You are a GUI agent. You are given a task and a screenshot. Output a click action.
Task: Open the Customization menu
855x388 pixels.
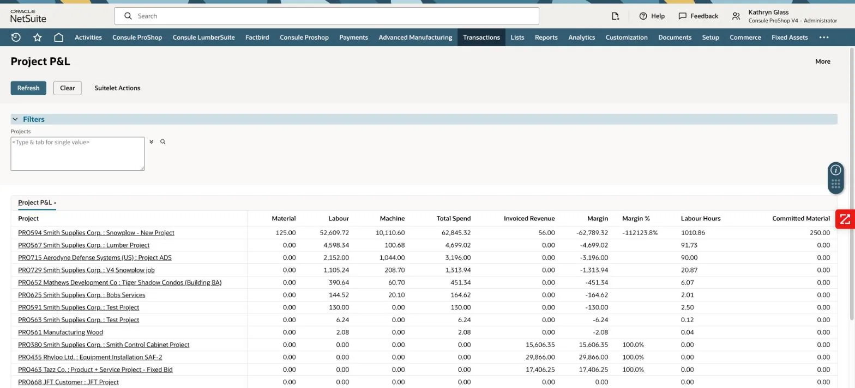627,38
